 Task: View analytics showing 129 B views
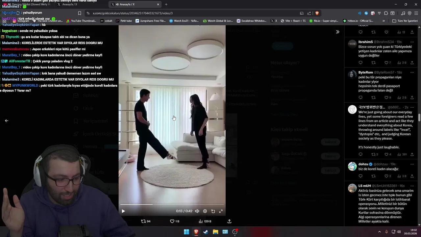[x=205, y=221]
